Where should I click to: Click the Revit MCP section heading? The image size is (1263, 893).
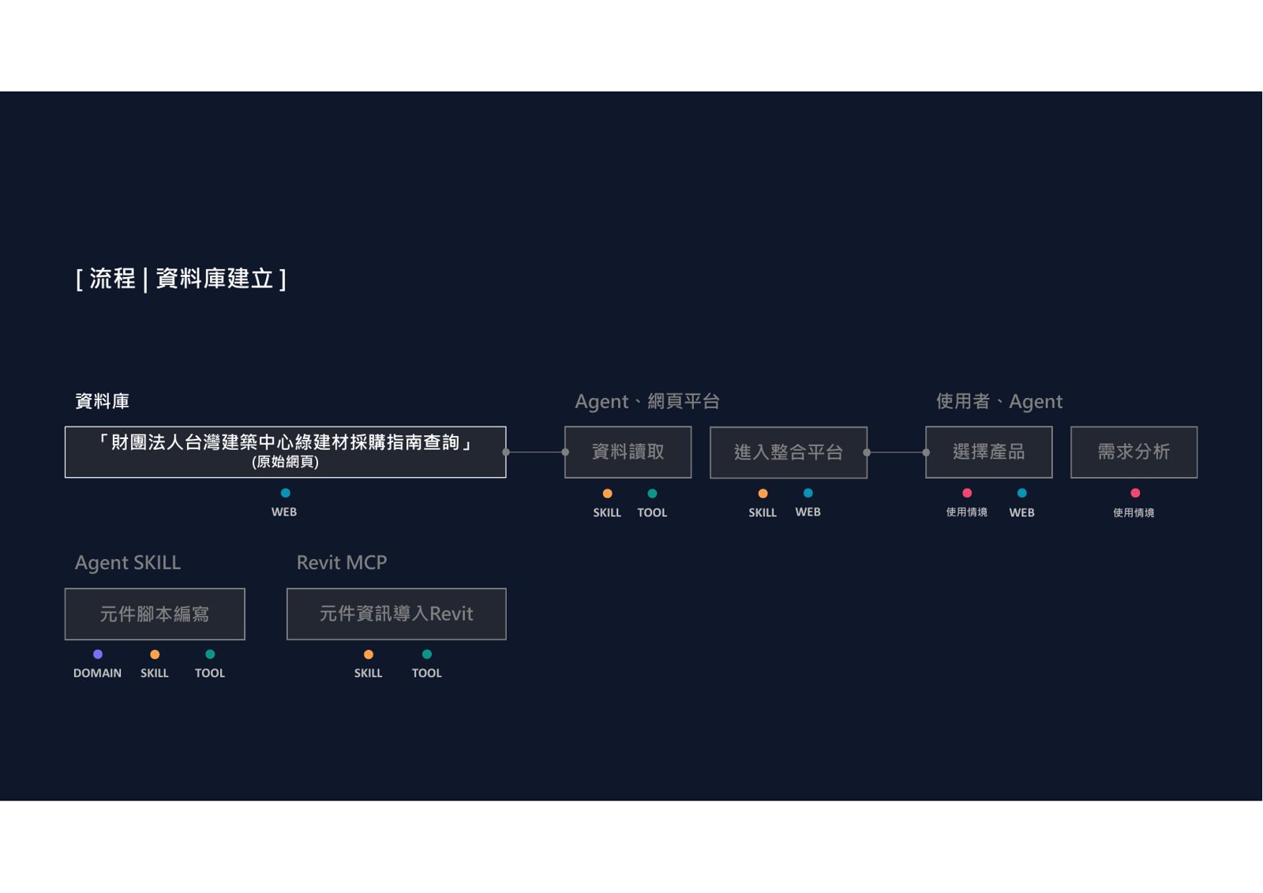click(x=342, y=563)
